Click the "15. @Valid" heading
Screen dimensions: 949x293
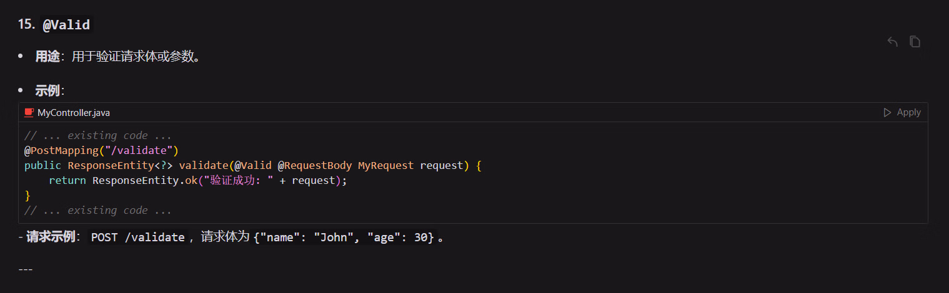(x=54, y=25)
